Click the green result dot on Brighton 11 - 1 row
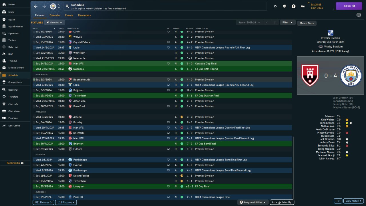The image size is (366, 206). (x=182, y=90)
